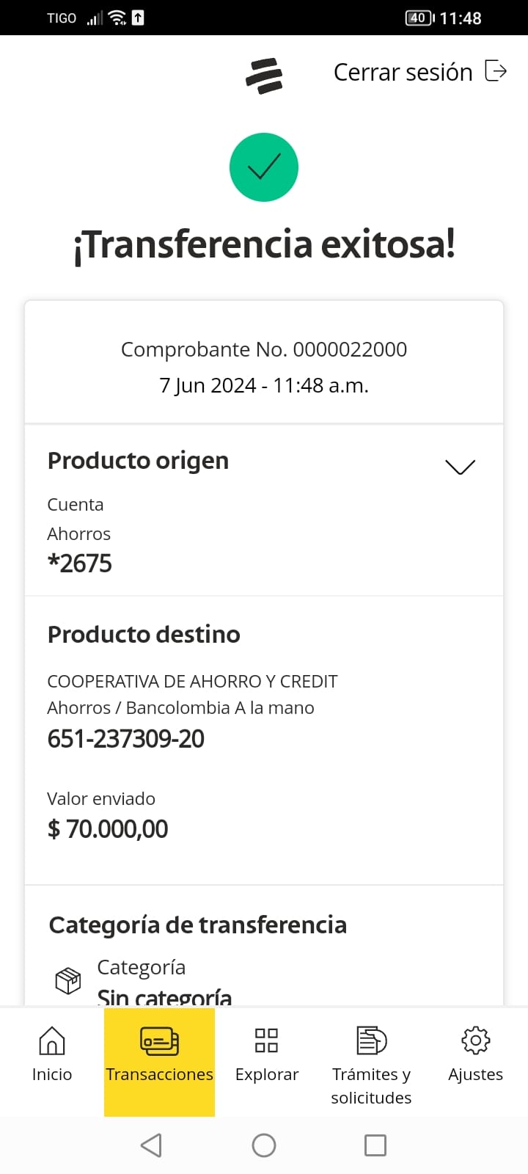Viewport: 528px width, 1174px height.
Task: Tap the Sin categoría category value
Action: pos(164,996)
